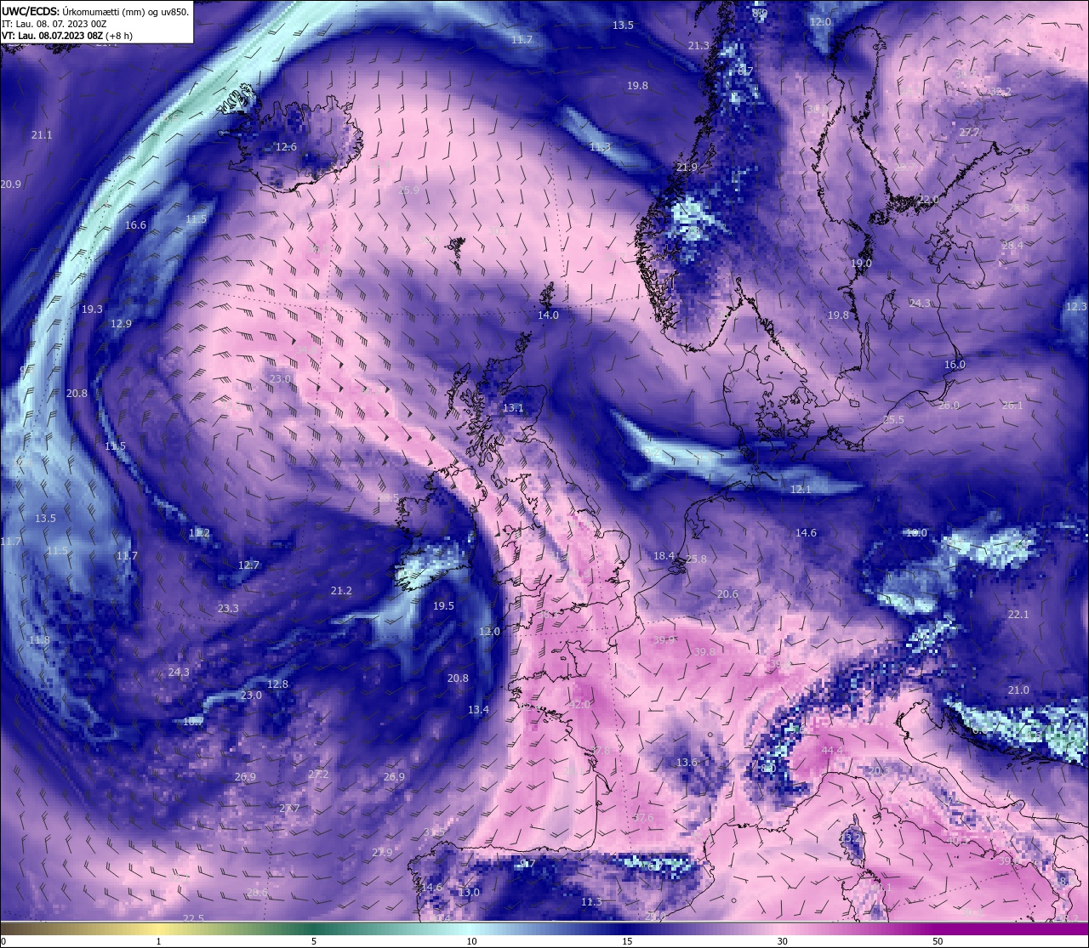Click the 13.1 value over Scotland
The image size is (1089, 948).
[x=513, y=408]
